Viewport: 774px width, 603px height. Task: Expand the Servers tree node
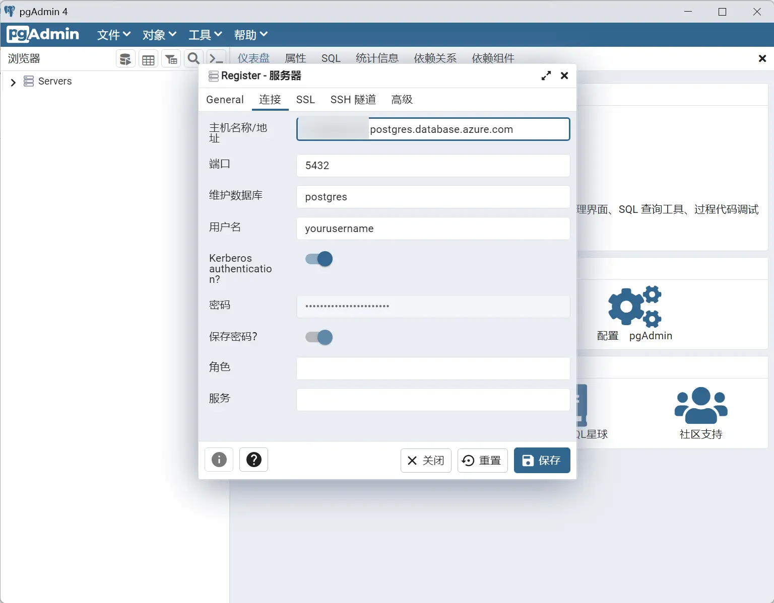pos(14,82)
